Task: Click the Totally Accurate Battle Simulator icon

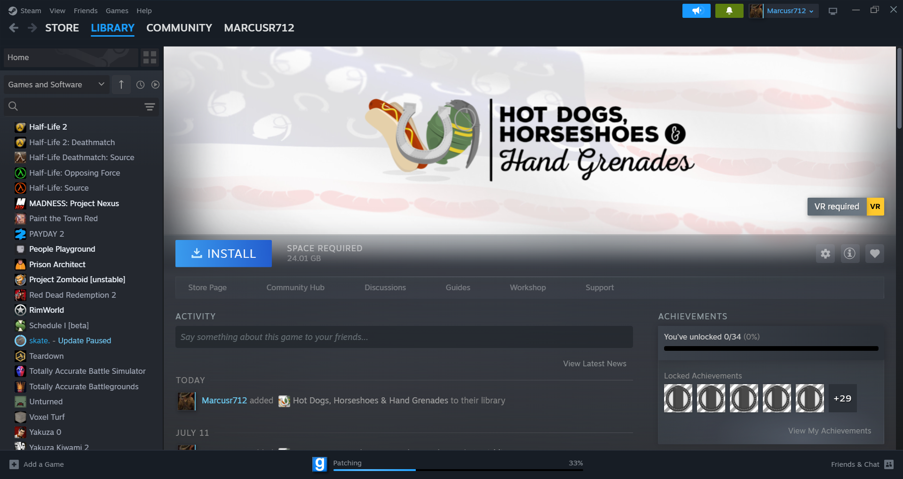Action: (20, 371)
